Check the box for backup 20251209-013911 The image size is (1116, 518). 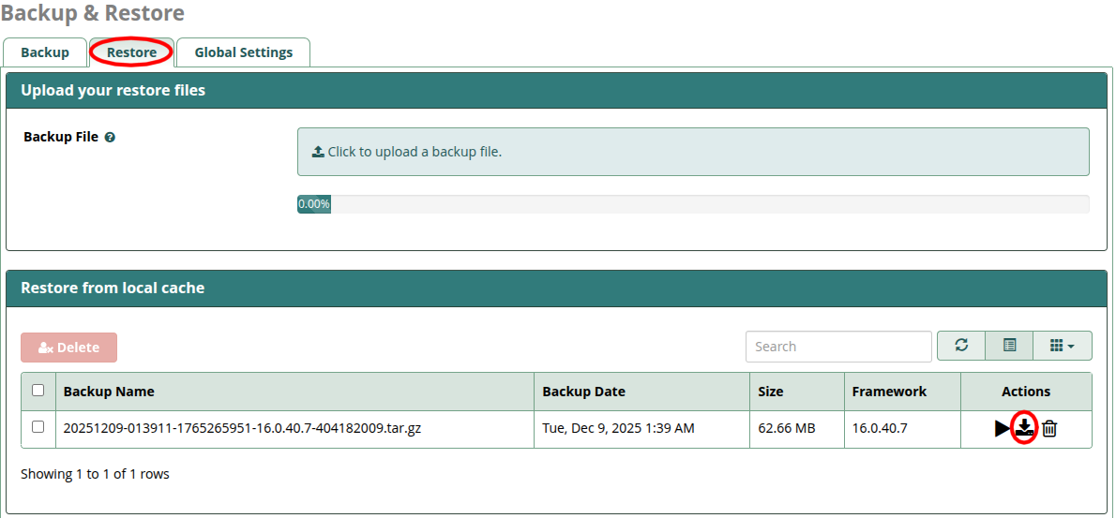coord(38,427)
